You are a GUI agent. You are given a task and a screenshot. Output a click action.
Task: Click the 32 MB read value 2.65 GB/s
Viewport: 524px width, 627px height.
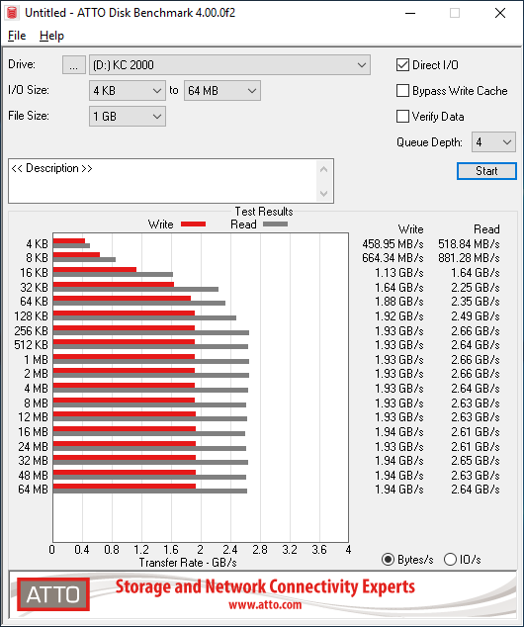click(476, 461)
